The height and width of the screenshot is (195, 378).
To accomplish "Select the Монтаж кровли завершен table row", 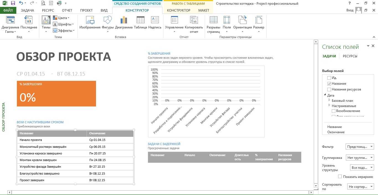I will [x=75, y=160].
